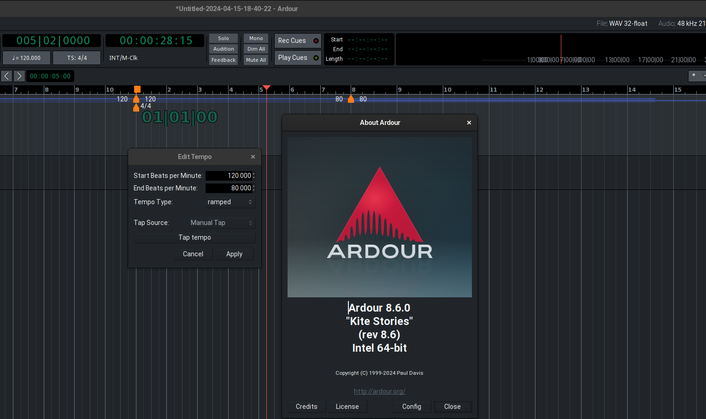Open the ardour.org website link
The height and width of the screenshot is (419, 706).
pyautogui.click(x=379, y=391)
